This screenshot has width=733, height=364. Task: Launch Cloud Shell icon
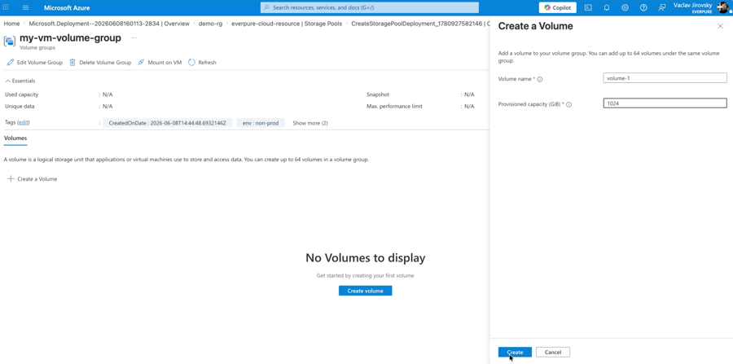click(x=589, y=7)
